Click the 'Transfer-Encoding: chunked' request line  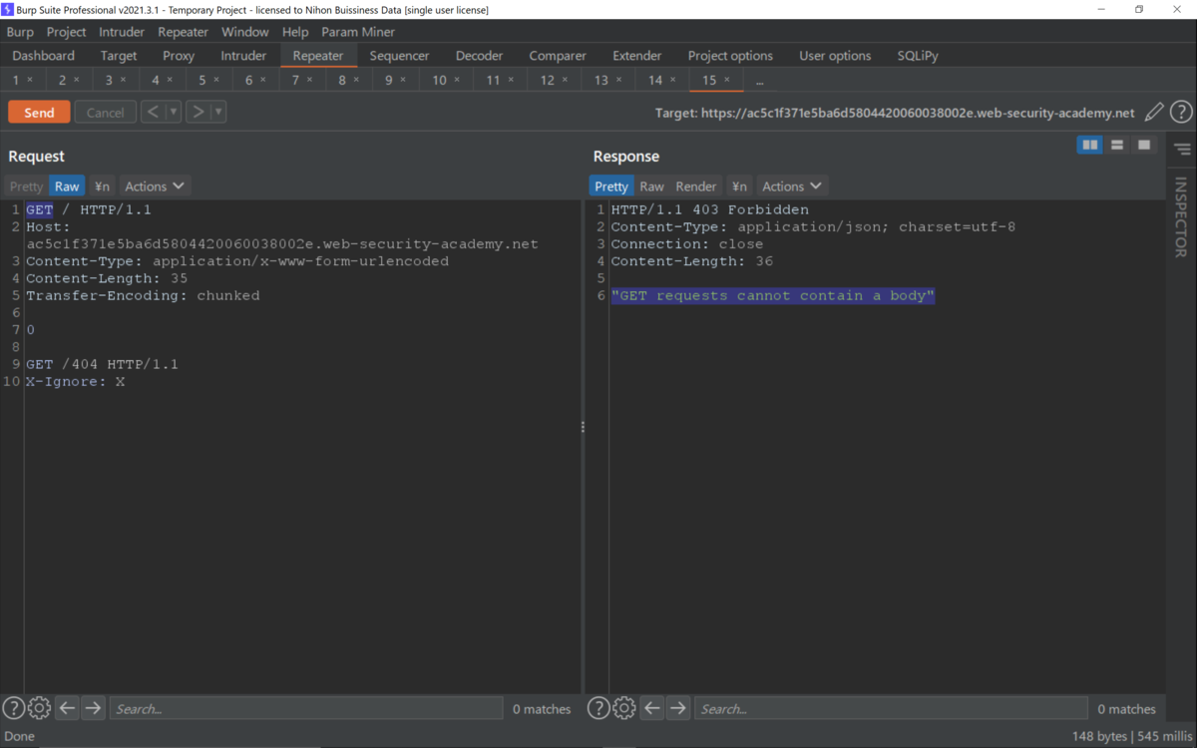point(143,295)
